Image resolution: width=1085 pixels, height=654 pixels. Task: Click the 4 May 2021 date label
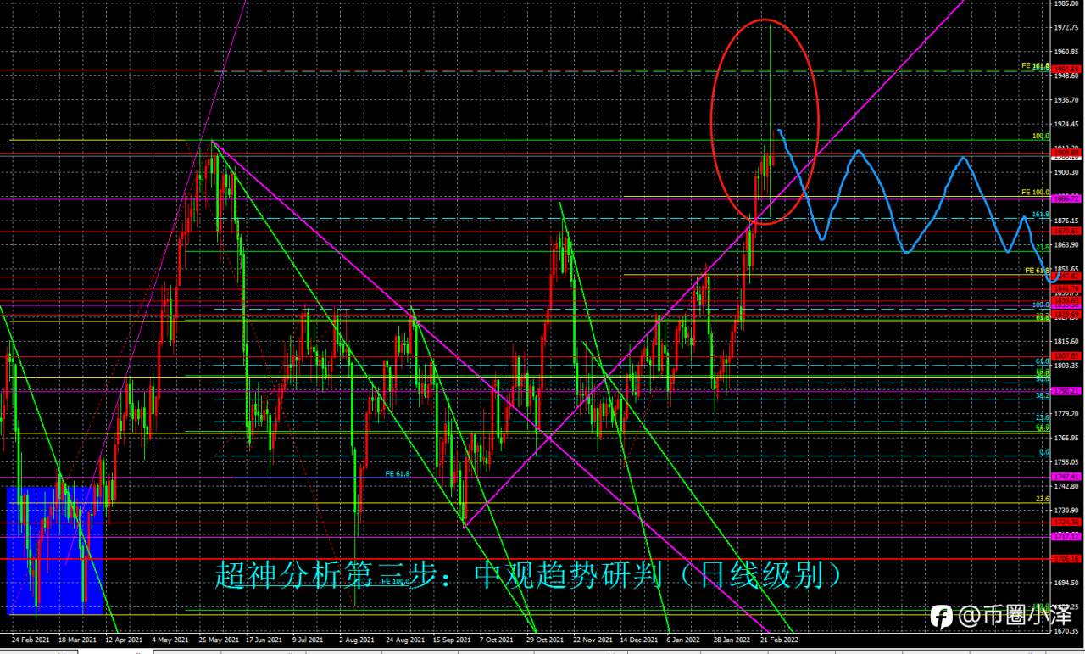tap(170, 640)
